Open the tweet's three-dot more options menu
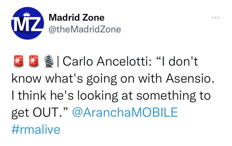This screenshot has width=232, height=146. tap(215, 18)
